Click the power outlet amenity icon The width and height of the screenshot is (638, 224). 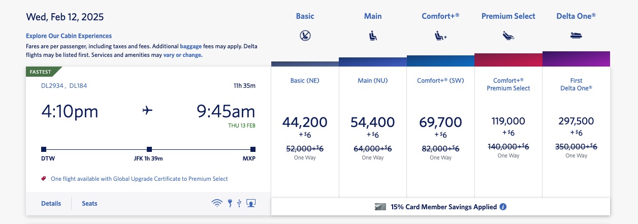(x=230, y=203)
